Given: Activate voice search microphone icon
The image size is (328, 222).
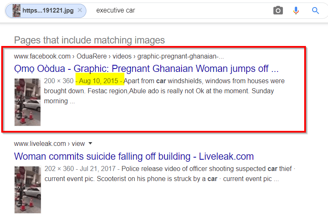Looking at the screenshot, I should tap(296, 10).
